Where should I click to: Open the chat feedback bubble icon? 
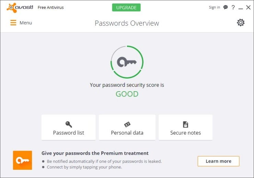pos(225,7)
